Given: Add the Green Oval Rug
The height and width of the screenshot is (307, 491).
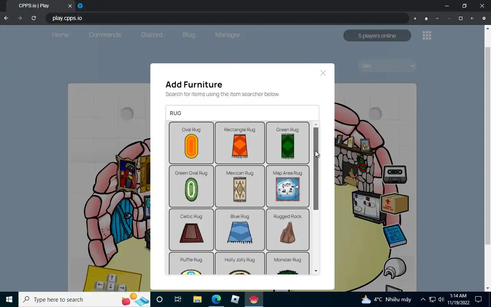Looking at the screenshot, I should [x=191, y=186].
